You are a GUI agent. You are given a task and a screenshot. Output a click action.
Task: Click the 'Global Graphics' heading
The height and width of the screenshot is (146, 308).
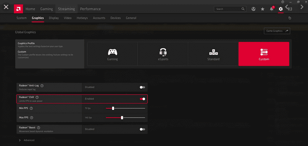click(26, 32)
